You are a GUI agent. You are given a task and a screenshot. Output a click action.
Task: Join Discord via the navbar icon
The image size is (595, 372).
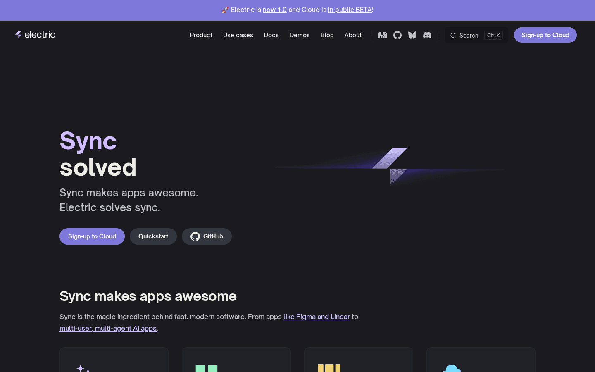[427, 35]
